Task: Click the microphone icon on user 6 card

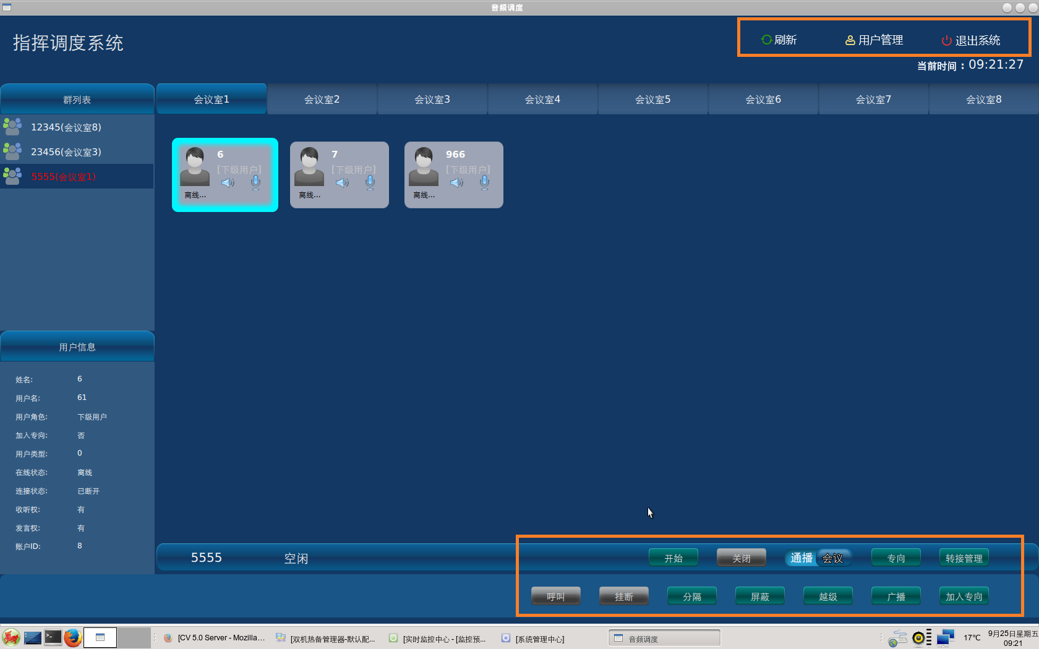Action: (x=255, y=182)
